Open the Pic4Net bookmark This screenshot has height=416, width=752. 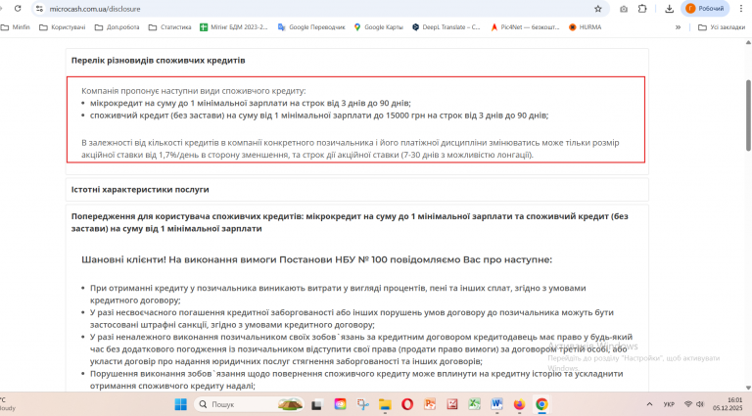[525, 27]
